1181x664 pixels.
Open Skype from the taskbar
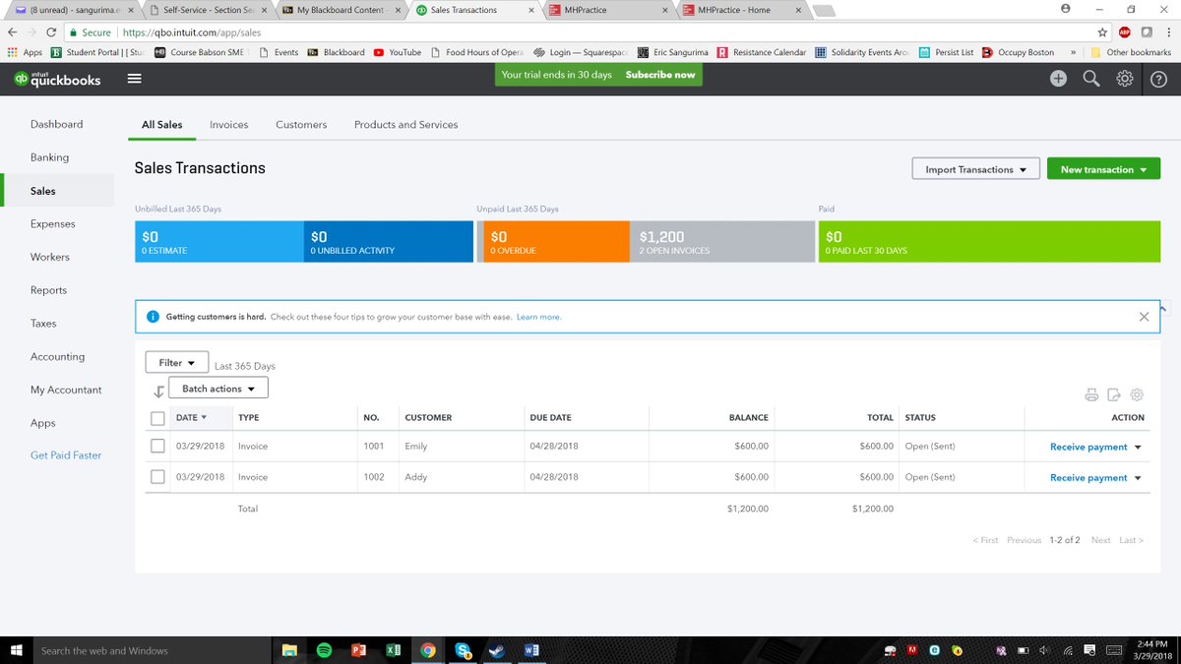tap(462, 650)
